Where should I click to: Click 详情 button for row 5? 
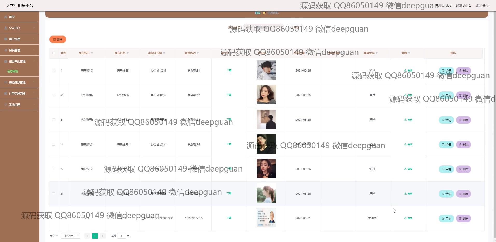coord(446,169)
